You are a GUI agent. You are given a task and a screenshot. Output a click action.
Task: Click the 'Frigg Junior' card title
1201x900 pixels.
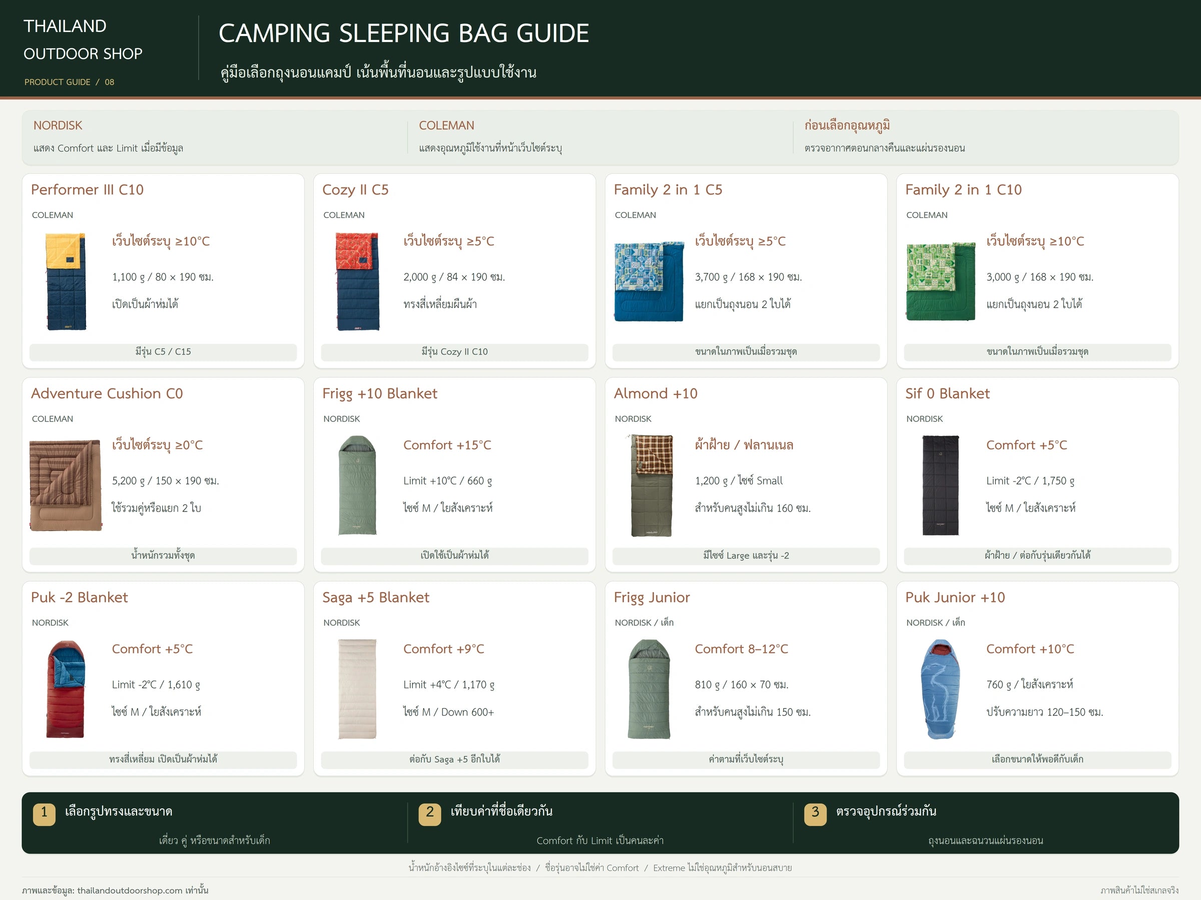click(x=652, y=597)
